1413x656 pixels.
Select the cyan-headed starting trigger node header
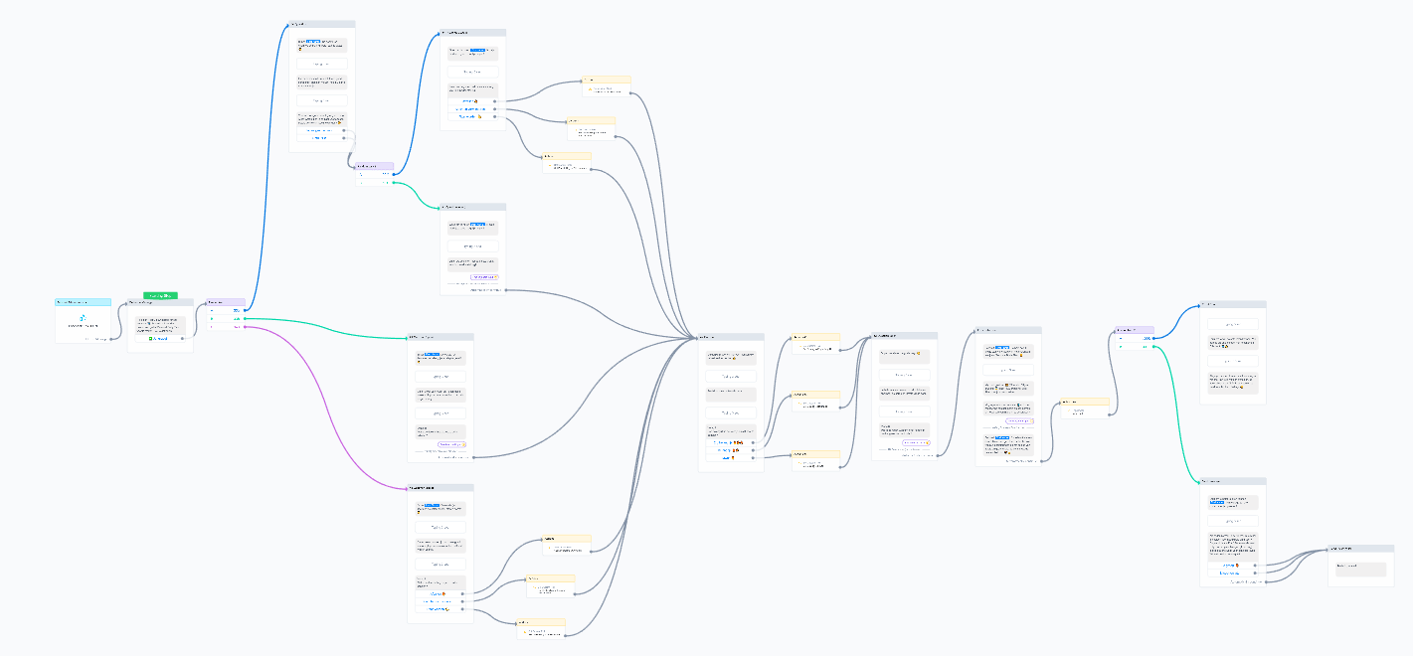tap(84, 301)
